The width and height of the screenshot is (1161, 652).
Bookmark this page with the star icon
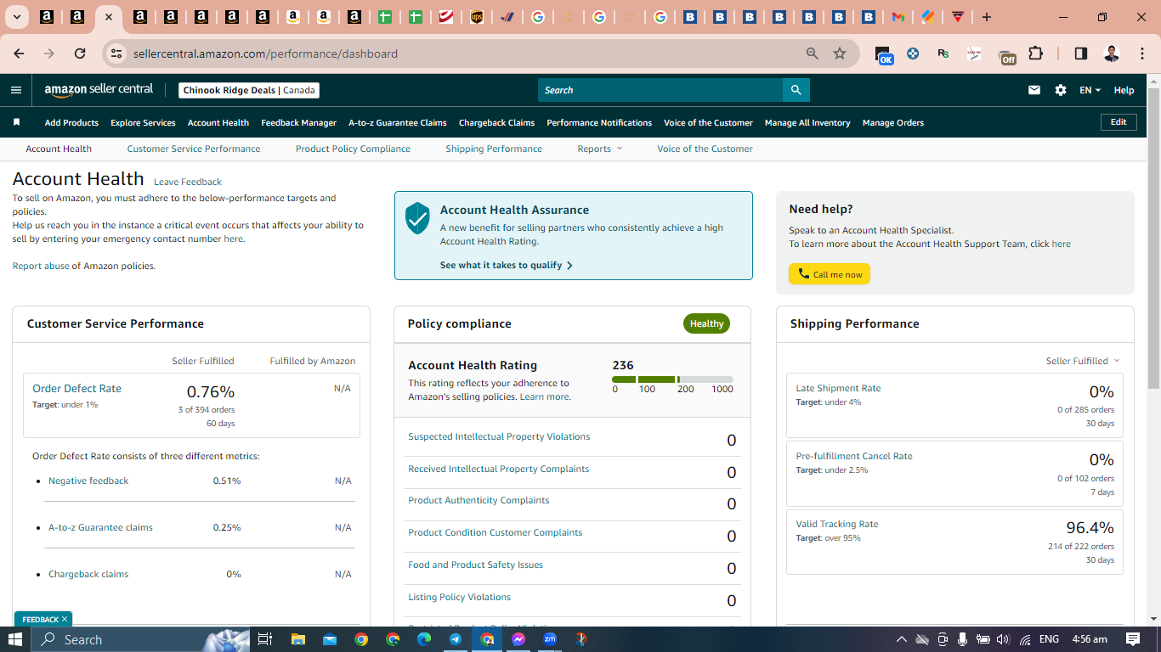tap(840, 53)
